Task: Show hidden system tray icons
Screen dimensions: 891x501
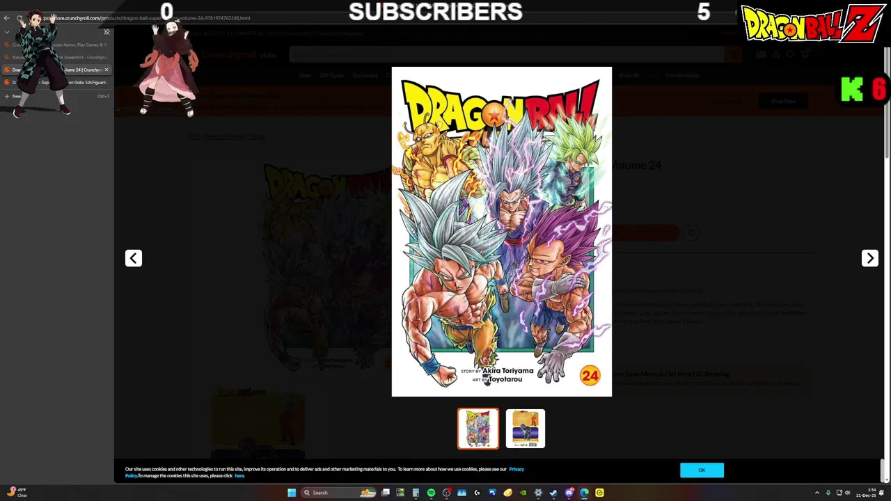Action: pyautogui.click(x=817, y=493)
